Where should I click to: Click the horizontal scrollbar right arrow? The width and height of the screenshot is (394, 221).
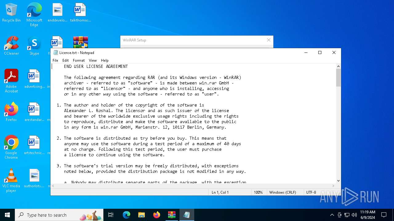click(333, 186)
